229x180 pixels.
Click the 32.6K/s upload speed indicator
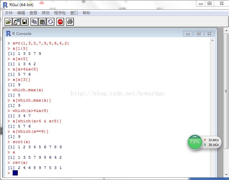click(212, 140)
